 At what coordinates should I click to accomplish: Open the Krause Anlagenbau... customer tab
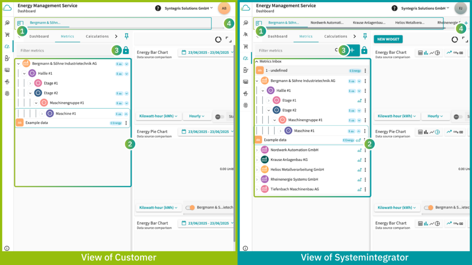(369, 23)
